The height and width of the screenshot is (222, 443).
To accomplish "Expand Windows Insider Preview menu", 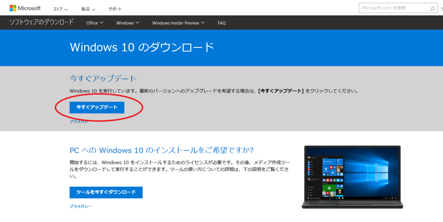I will [178, 23].
